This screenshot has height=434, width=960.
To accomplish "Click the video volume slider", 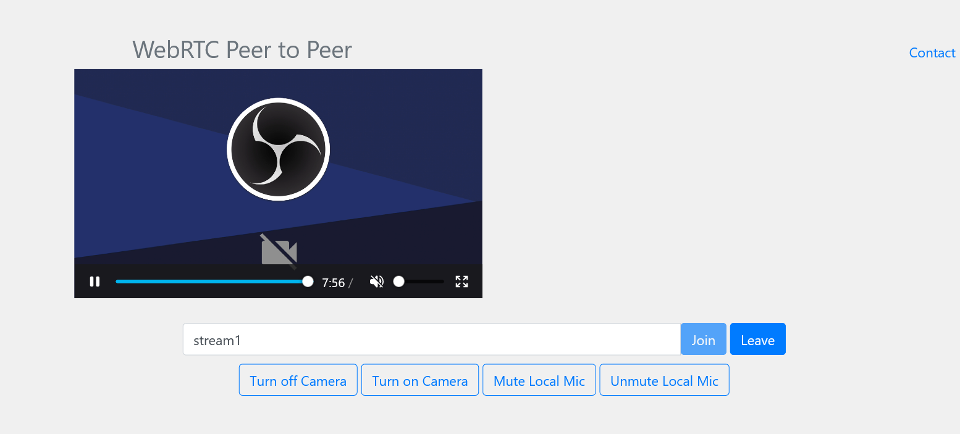I will click(419, 282).
